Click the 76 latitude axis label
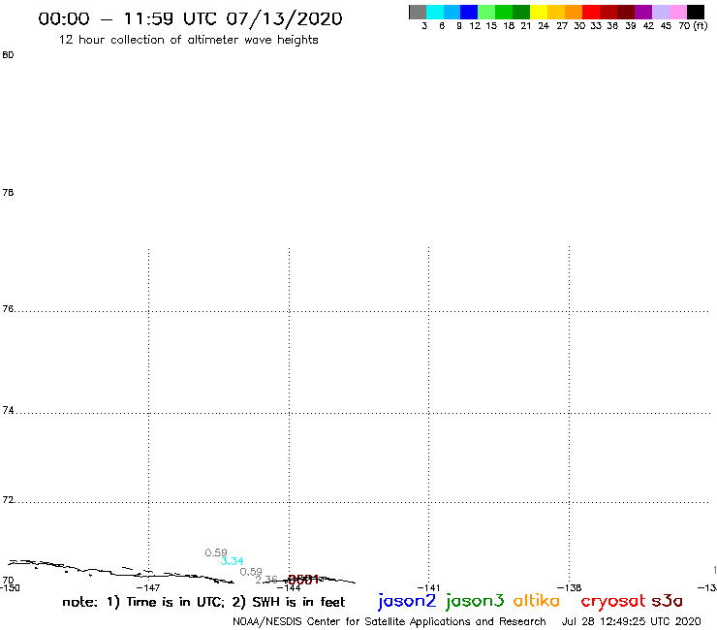This screenshot has height=630, width=717. (x=8, y=309)
